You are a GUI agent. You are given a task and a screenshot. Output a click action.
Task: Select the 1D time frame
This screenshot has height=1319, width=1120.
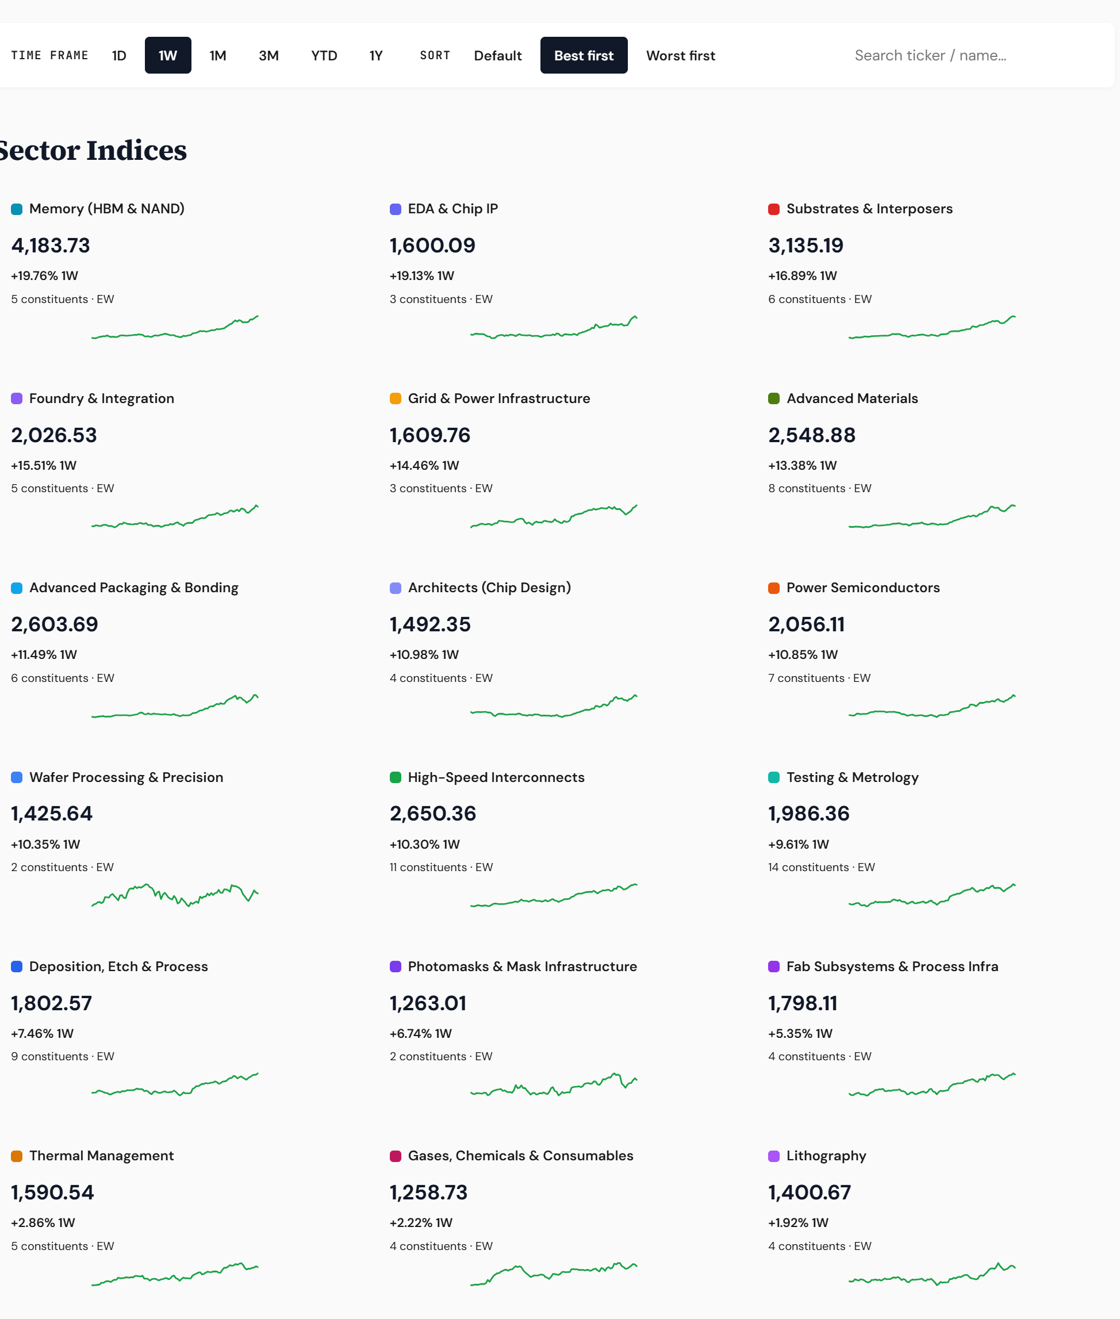pos(119,55)
